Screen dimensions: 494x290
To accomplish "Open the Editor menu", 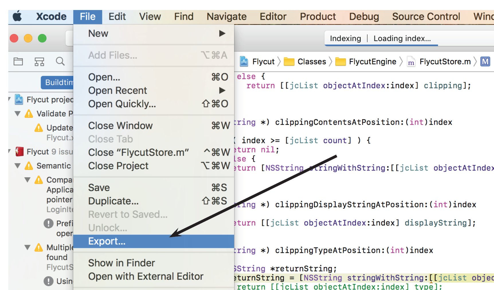I will click(x=273, y=17).
